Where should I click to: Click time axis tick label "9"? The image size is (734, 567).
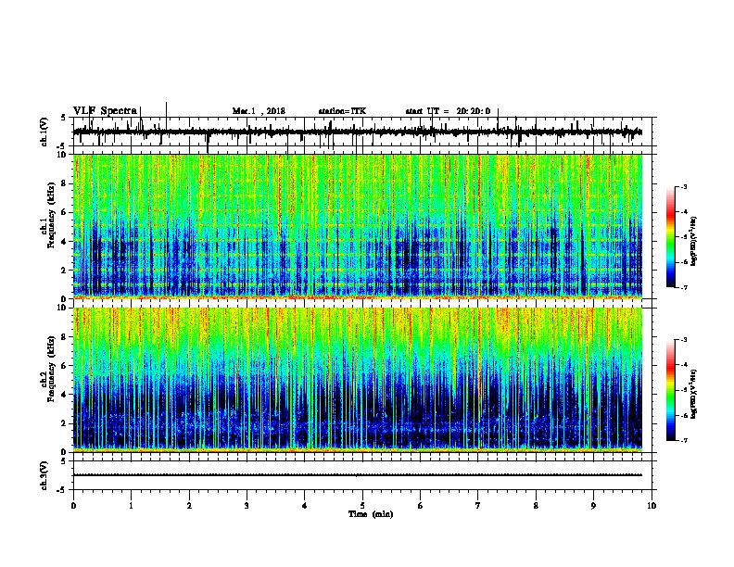593,505
